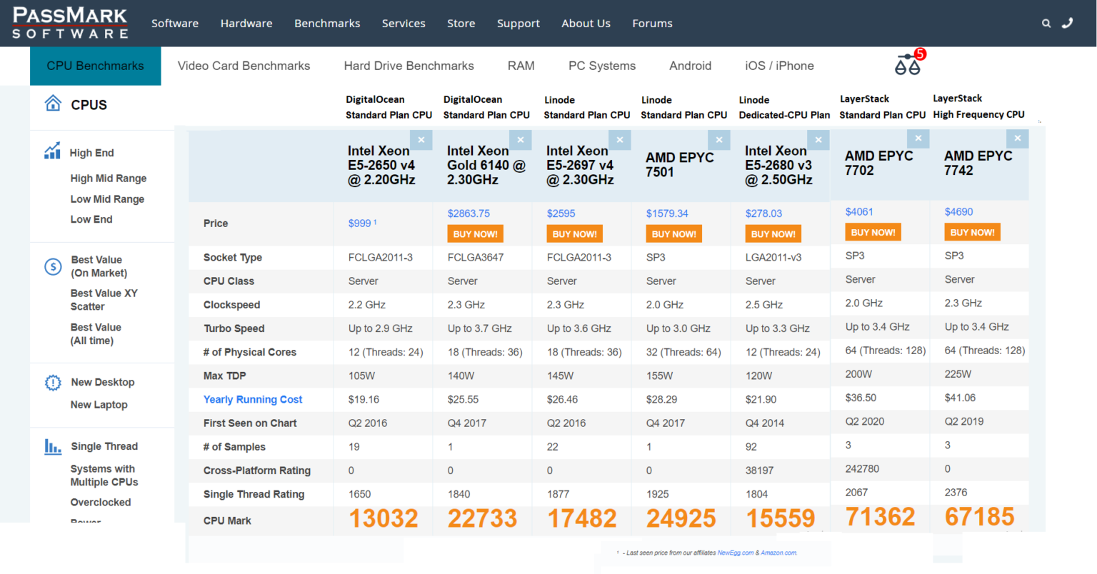Switch to the iOS / iPhone benchmarks tab
Viewport: 1097px width, 574px height.
779,65
